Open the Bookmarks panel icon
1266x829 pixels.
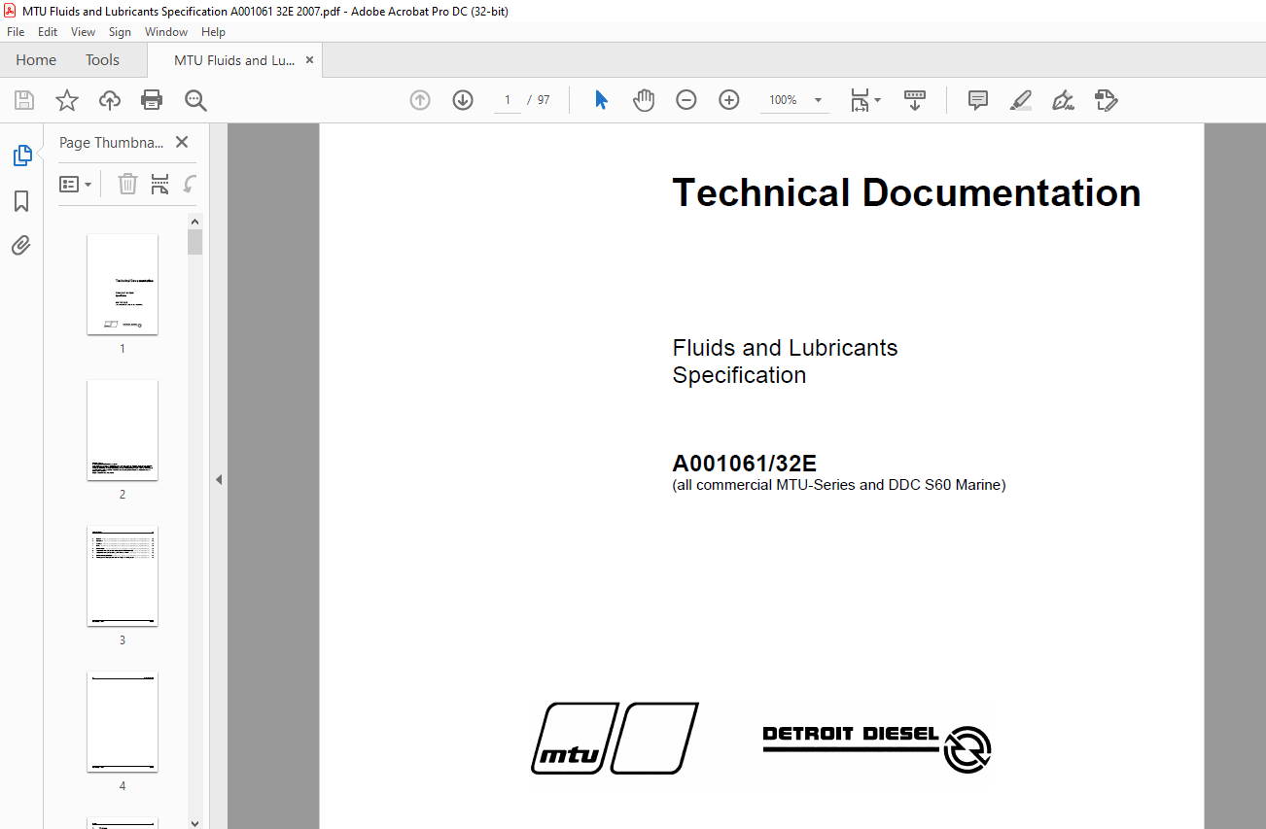tap(21, 201)
